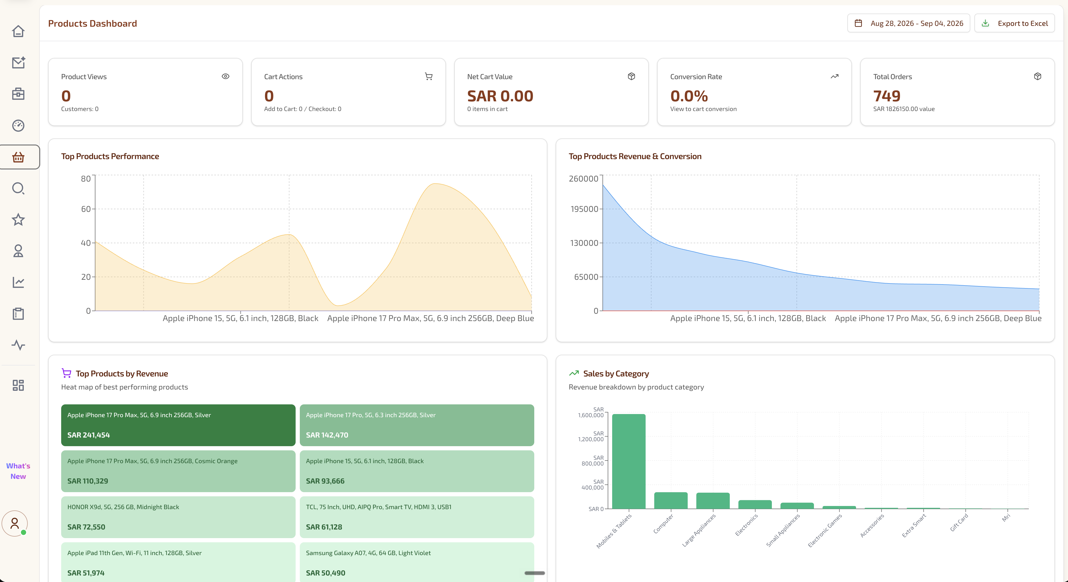Open the star favorites icon in sidebar
1068x582 pixels.
coord(18,219)
